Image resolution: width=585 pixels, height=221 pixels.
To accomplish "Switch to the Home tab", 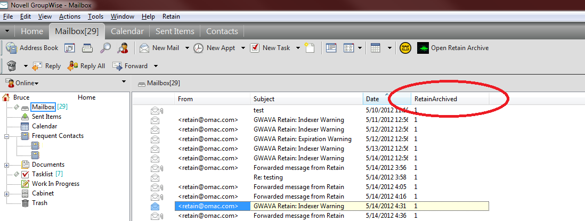I will tap(32, 31).
